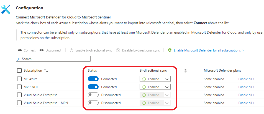Open MS Azure bi-directional sync dropdown
This screenshot has width=264, height=114.
click(155, 79)
